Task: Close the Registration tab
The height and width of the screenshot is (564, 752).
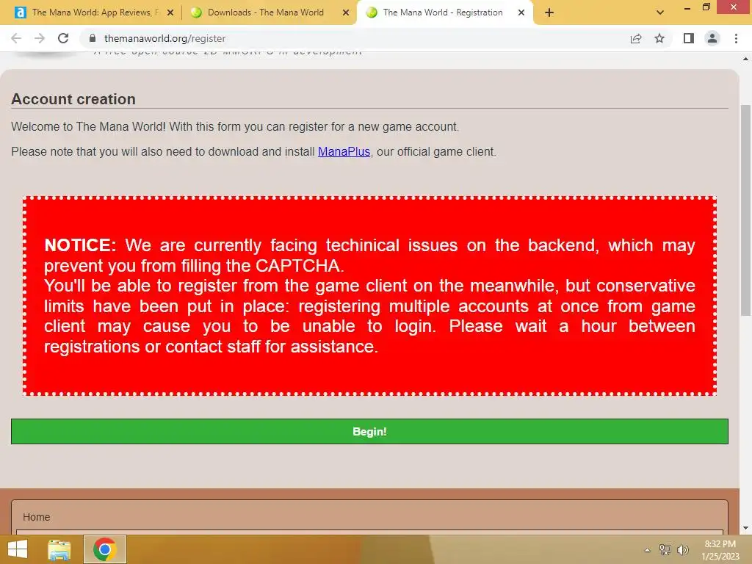Action: click(521, 12)
